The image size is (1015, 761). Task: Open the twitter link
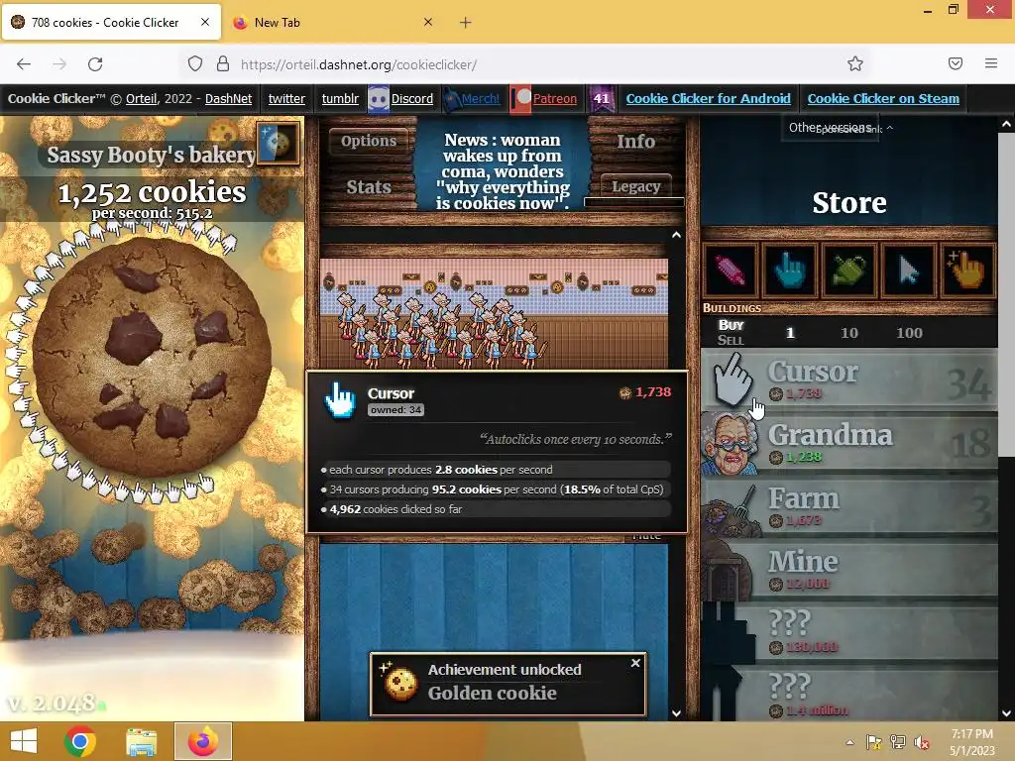point(286,99)
